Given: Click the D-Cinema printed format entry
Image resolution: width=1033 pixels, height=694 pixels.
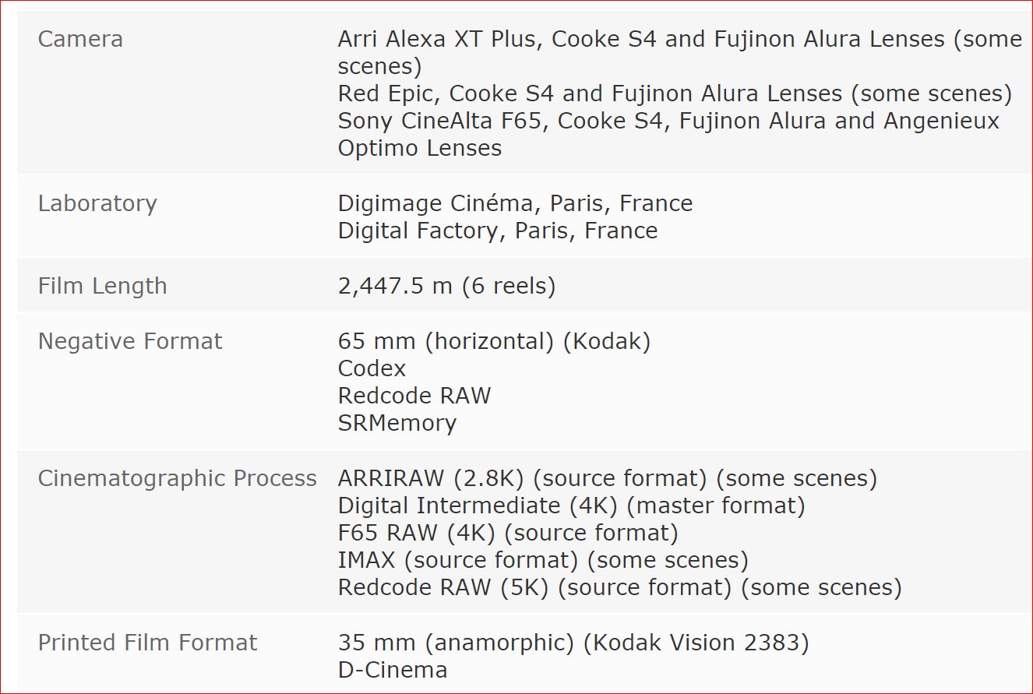Looking at the screenshot, I should click(x=393, y=670).
